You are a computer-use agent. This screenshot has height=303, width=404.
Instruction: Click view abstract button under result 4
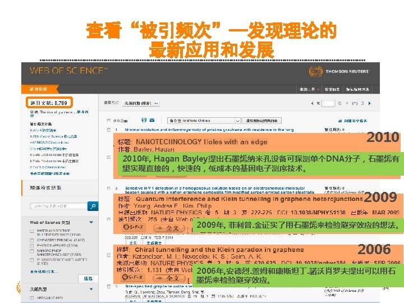point(154,243)
